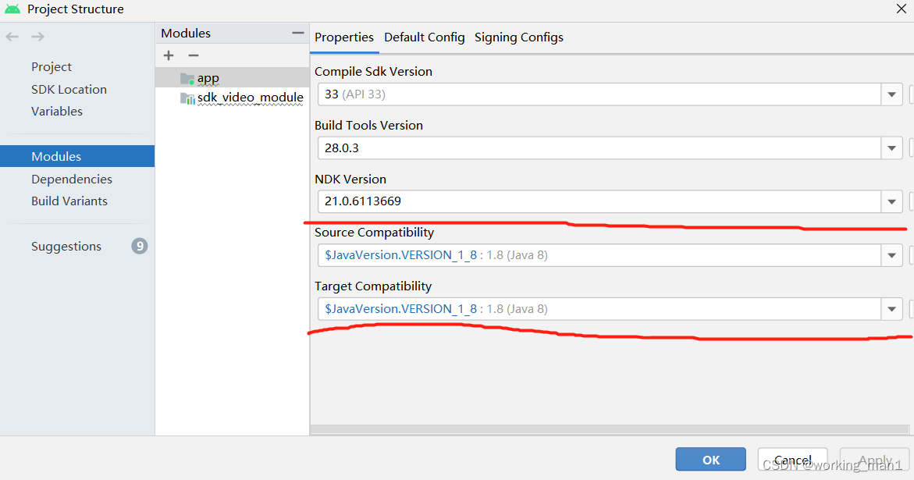Click the Compile Sdk Version label
This screenshot has height=480, width=914.
(373, 72)
